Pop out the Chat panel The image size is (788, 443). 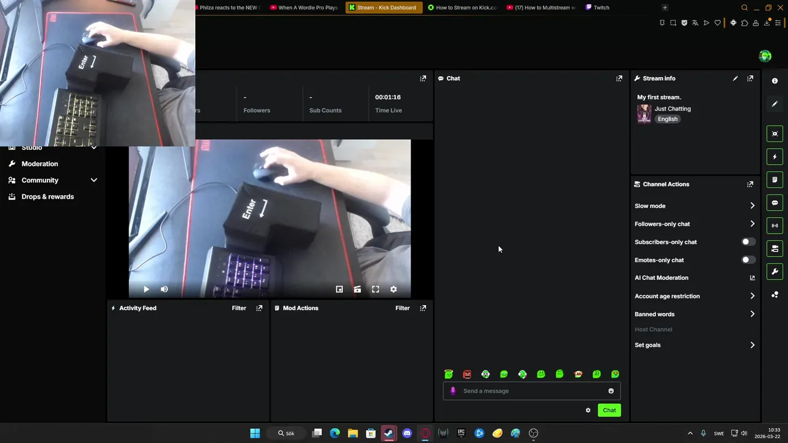pos(619,78)
